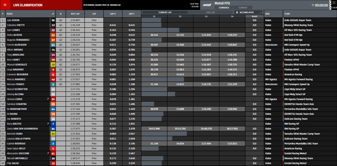337x166 pixels.
Task: Switch to the COMBINED session view
Action: 224,8
